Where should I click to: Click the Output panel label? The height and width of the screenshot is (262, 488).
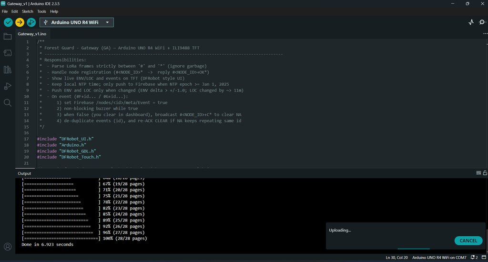click(x=24, y=173)
